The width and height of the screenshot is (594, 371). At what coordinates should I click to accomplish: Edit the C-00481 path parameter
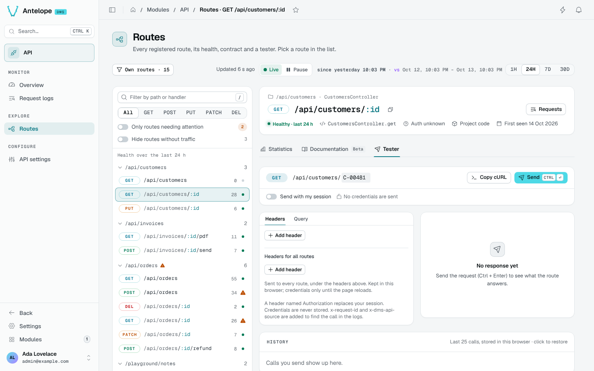(356, 178)
